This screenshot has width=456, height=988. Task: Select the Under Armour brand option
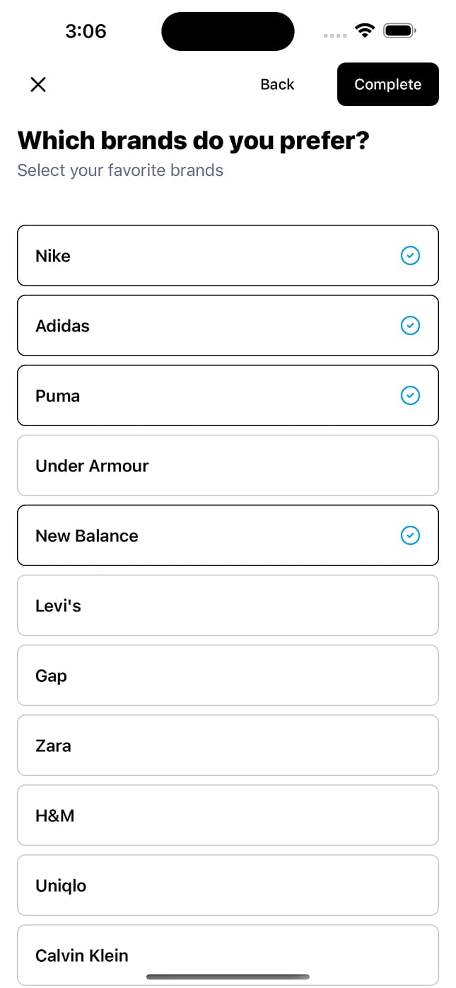coord(228,466)
